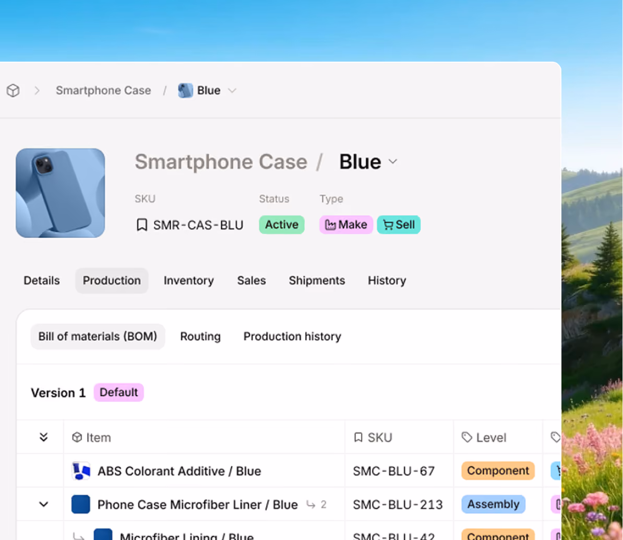Click the Smartphone Case heading title

click(221, 162)
